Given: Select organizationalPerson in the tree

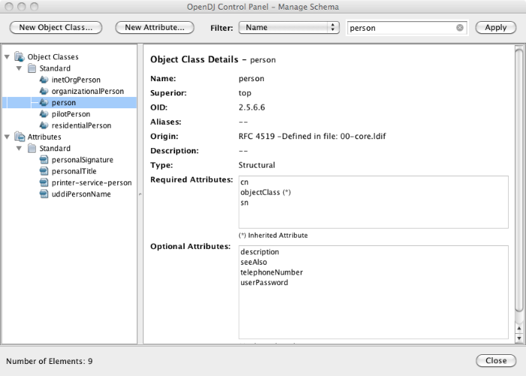Looking at the screenshot, I should pyautogui.click(x=88, y=91).
